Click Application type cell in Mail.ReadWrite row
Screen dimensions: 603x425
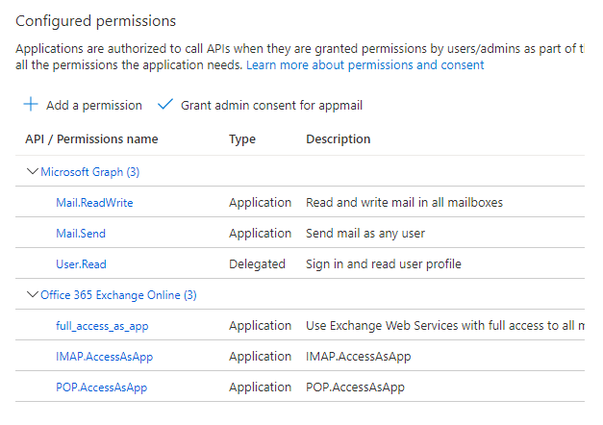[261, 203]
